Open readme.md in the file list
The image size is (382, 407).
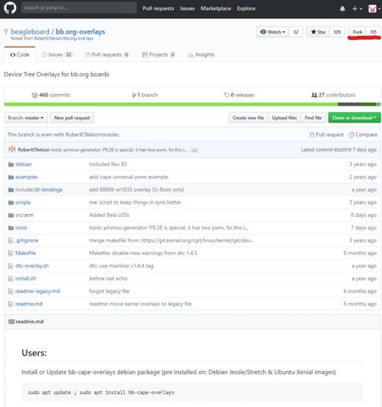(x=29, y=304)
